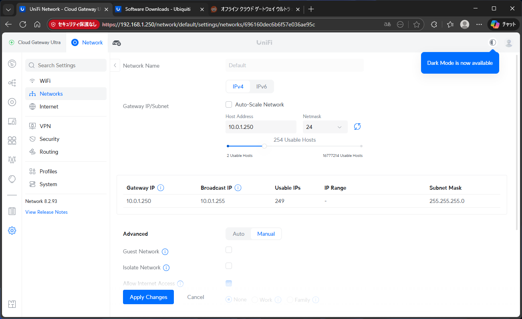The width and height of the screenshot is (522, 319).
Task: Click the Apply Changes button
Action: pos(148,297)
